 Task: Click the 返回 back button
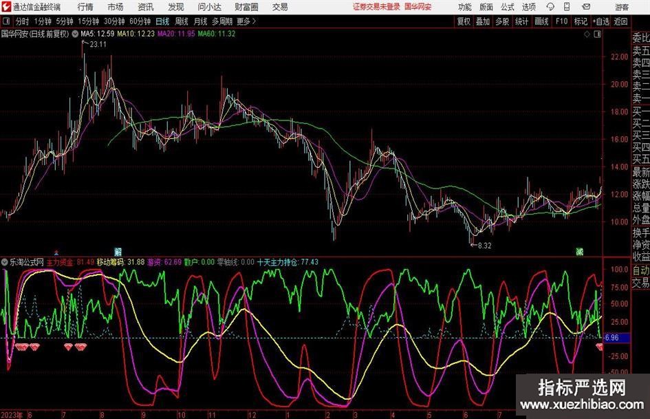coord(620,21)
